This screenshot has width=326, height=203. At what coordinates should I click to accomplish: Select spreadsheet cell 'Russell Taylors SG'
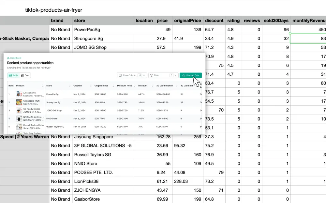(103, 155)
